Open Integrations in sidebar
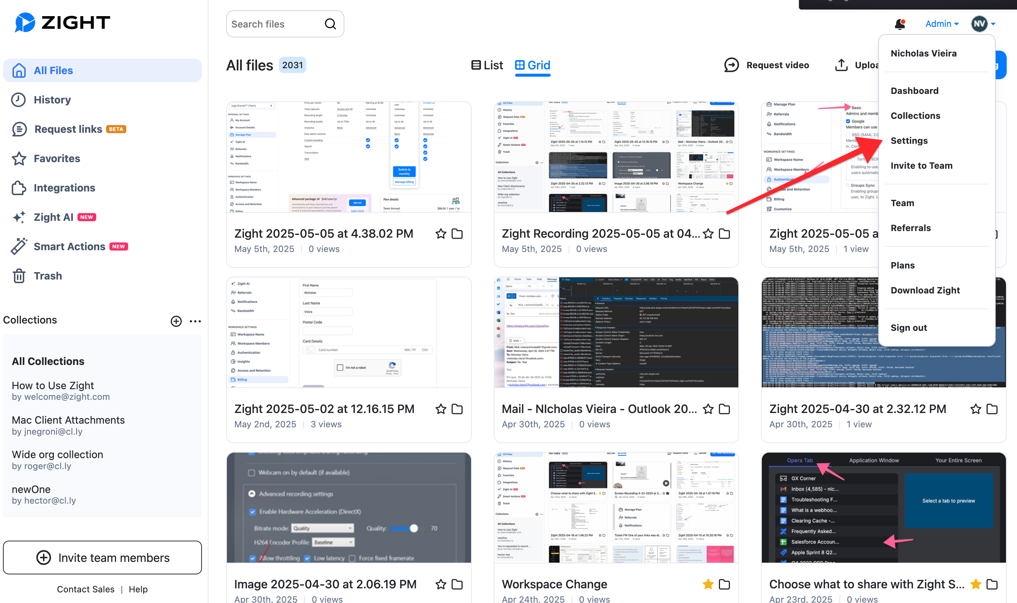This screenshot has height=603, width=1017. click(x=53, y=188)
